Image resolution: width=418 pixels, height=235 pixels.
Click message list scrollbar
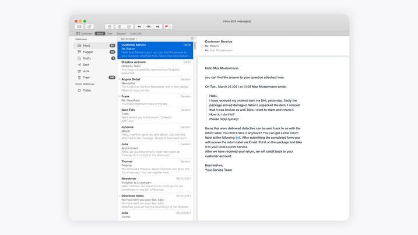click(x=195, y=45)
